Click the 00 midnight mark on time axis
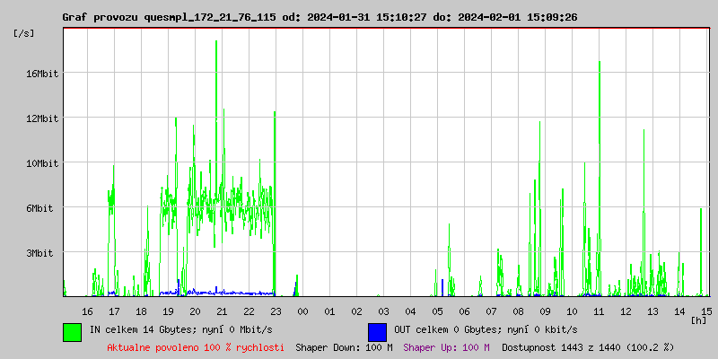 pyautogui.click(x=302, y=311)
